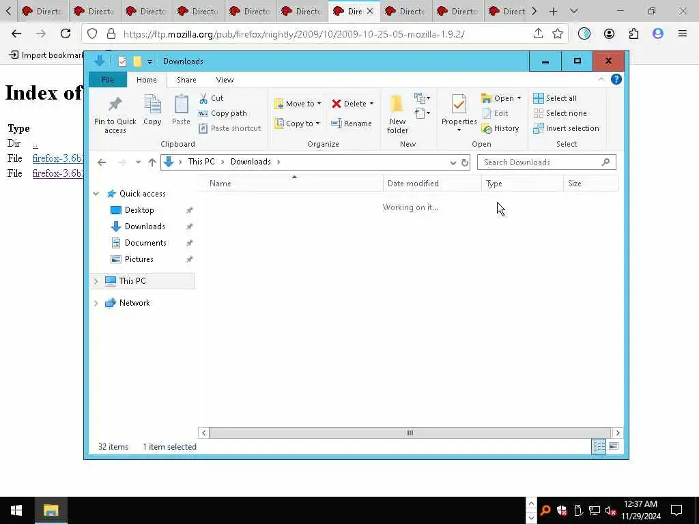Collapse the Quick access tree node
699x524 pixels.
click(x=96, y=193)
